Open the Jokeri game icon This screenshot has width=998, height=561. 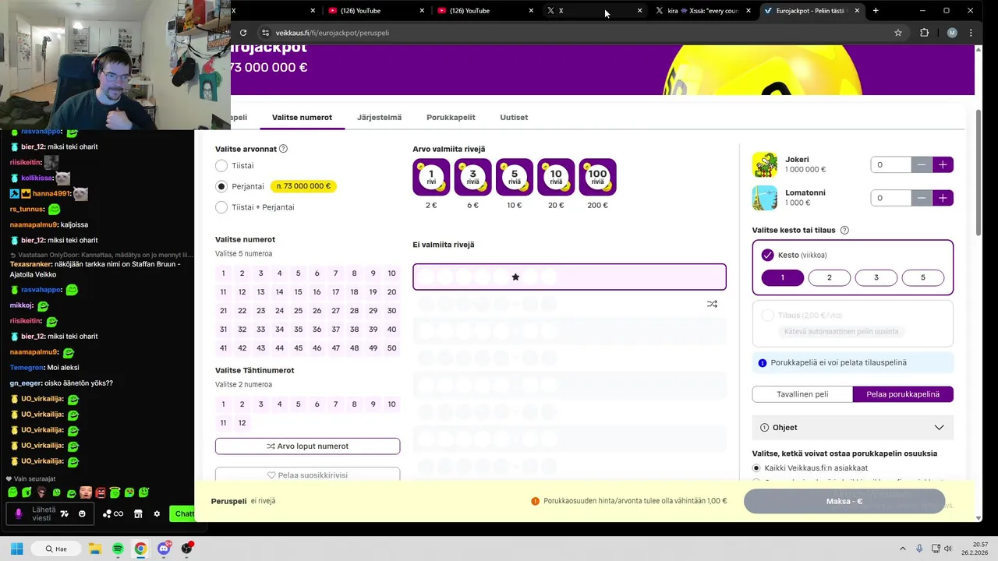pos(765,164)
